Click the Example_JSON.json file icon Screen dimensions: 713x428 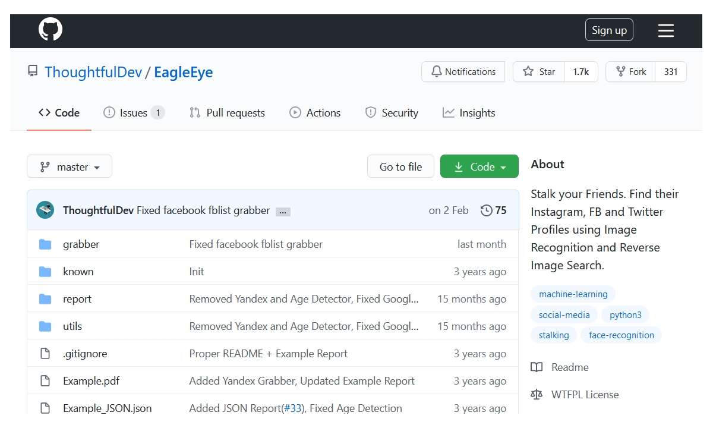pyautogui.click(x=45, y=408)
